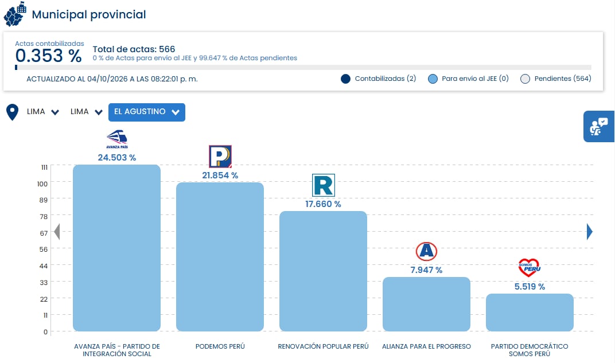This screenshot has height=363, width=615.
Task: Click the 7.947 % value label
Action: [426, 270]
